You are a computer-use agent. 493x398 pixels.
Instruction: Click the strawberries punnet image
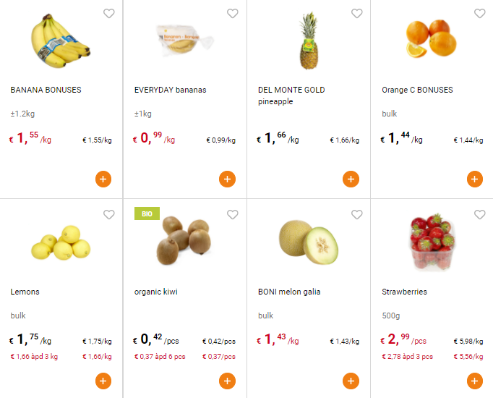pyautogui.click(x=432, y=241)
